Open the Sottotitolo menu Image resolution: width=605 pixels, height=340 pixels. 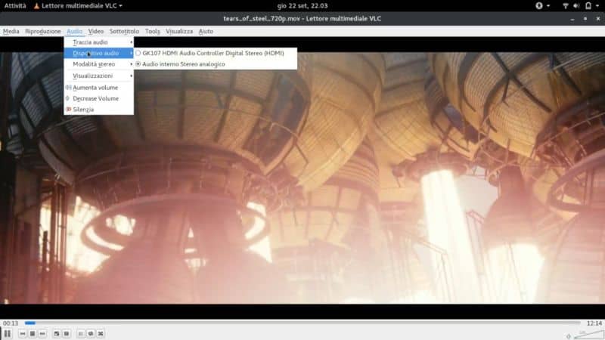coord(124,31)
